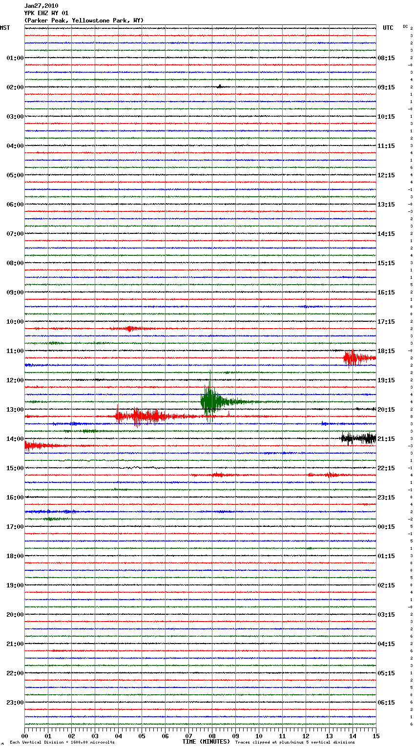
Task: Select MST time label "04:00"
Action: tap(15, 146)
